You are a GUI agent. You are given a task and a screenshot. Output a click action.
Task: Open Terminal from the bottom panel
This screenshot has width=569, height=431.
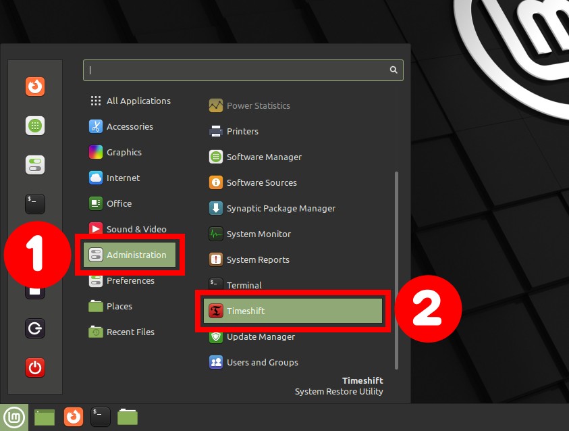click(101, 417)
